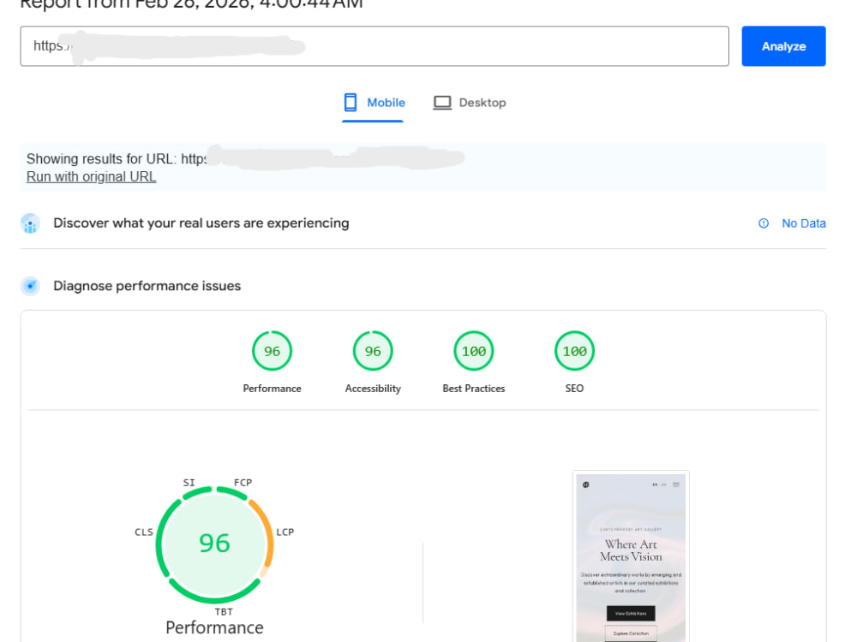The height and width of the screenshot is (642, 857).
Task: Click Discover what your real users are experiencing
Action: [x=201, y=223]
